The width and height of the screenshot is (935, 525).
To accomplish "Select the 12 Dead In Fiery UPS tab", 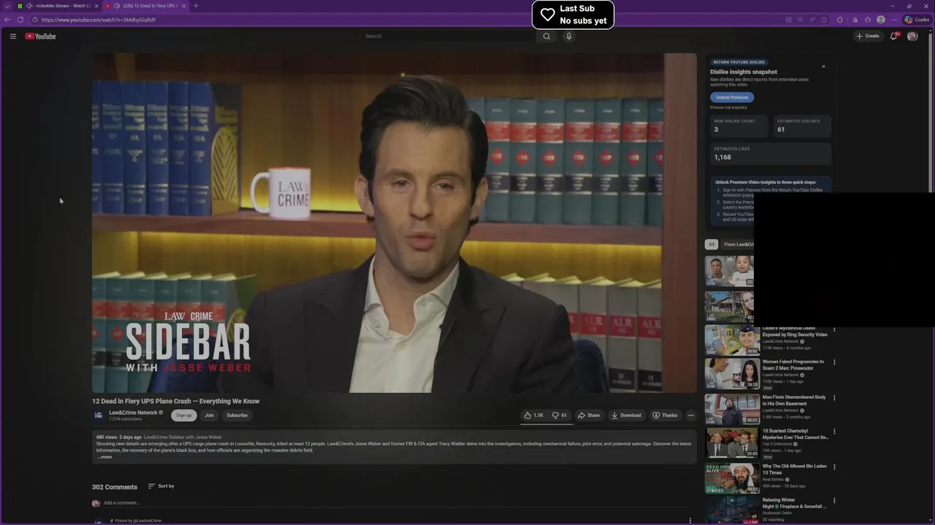I will point(146,6).
